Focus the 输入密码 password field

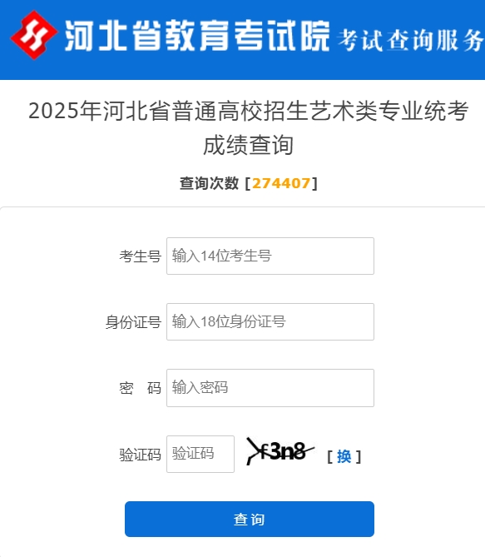(x=270, y=387)
